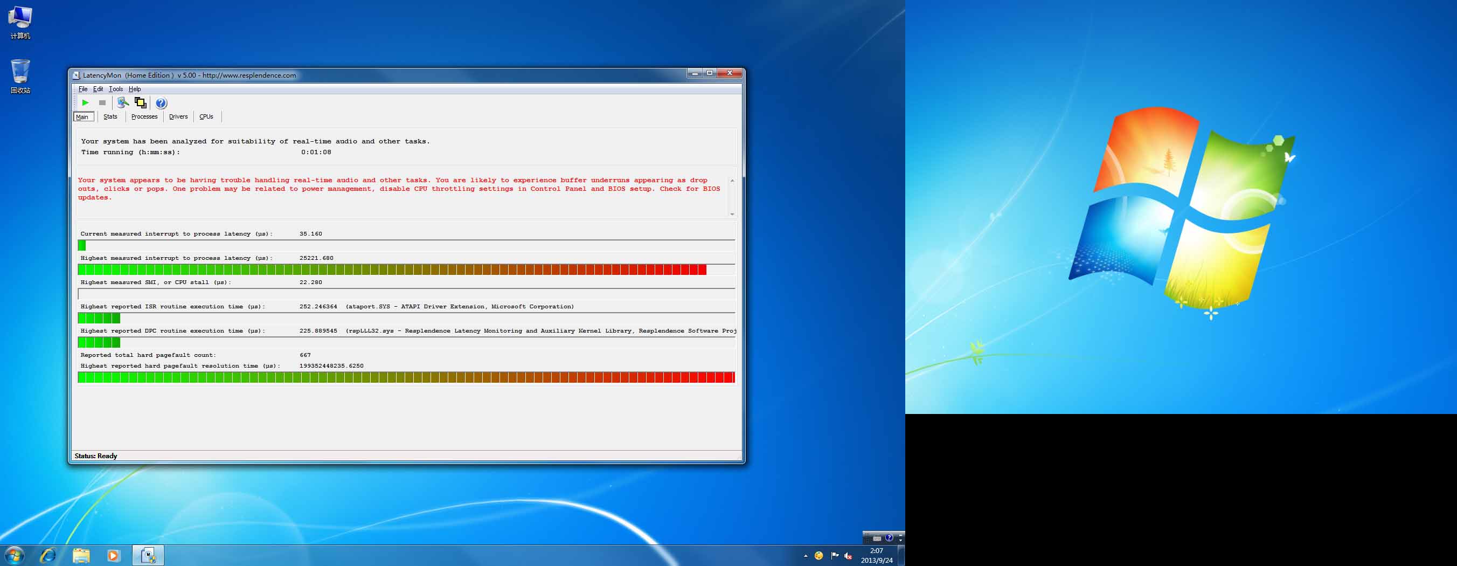Click the highest ISR routine execution time bar
Screen dimensions: 1457x566
(x=406, y=318)
